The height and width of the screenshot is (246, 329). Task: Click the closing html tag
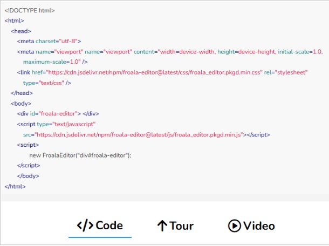(15, 187)
